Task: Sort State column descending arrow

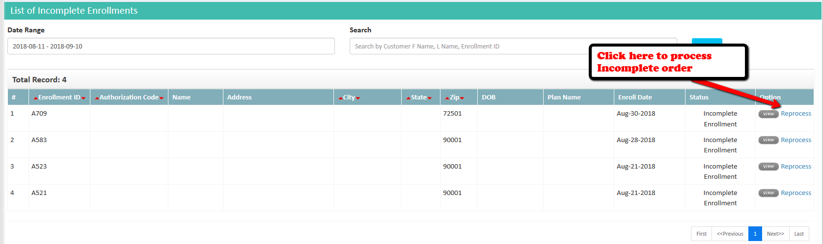Action: click(430, 98)
